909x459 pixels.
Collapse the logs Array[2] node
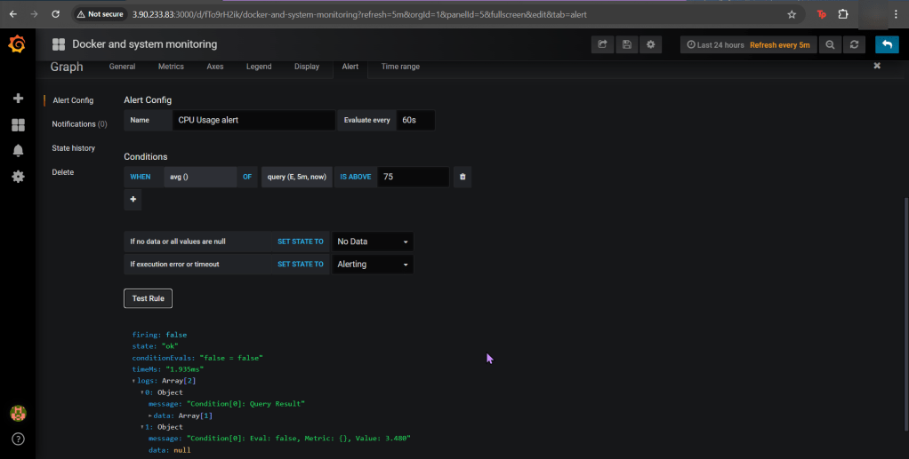[x=134, y=381]
